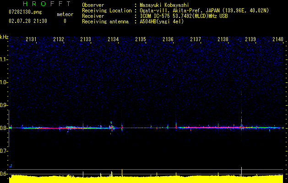The width and height of the screenshot is (288, 183).
Task: Click the HROFFT title text
Action: pyautogui.click(x=47, y=4)
